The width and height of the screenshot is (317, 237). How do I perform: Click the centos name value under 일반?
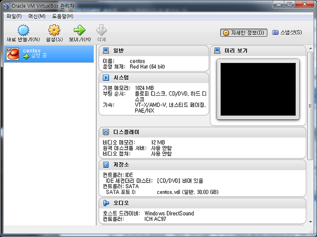click(137, 61)
